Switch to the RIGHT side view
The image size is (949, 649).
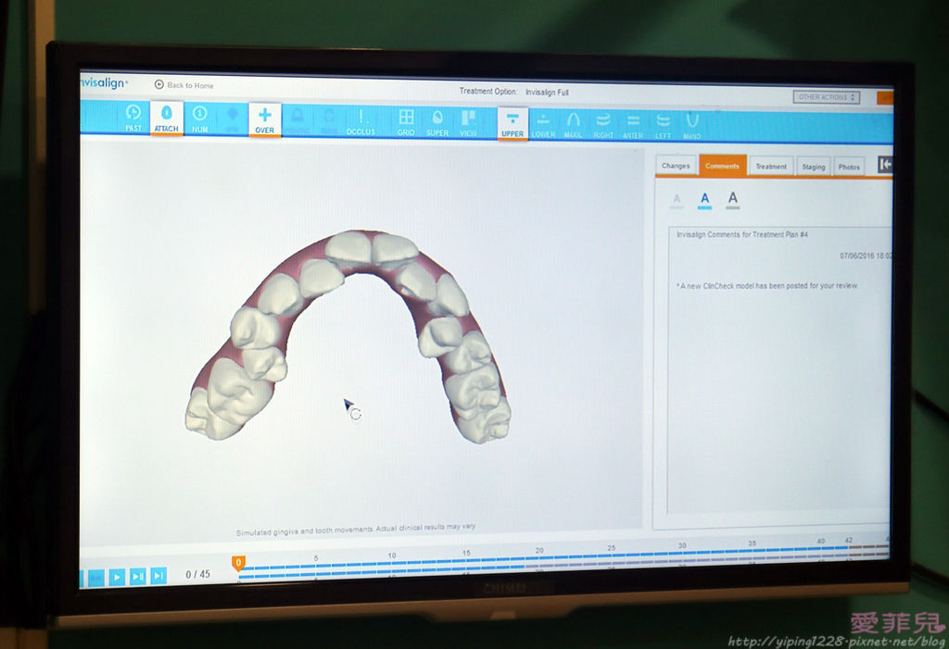(603, 124)
